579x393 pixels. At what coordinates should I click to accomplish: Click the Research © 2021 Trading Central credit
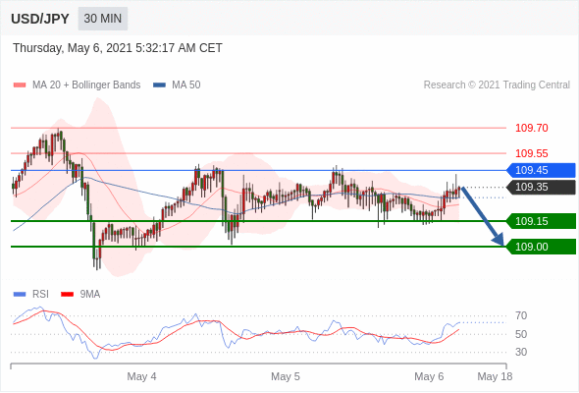[497, 85]
